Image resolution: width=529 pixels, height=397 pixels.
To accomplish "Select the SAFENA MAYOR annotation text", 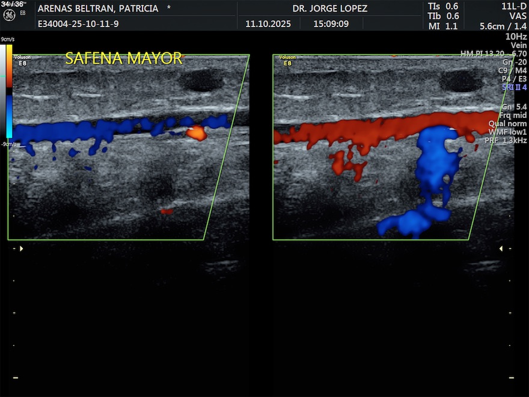I will pos(123,58).
